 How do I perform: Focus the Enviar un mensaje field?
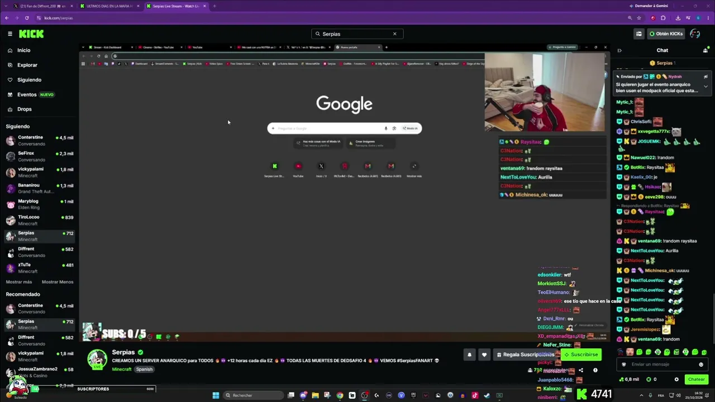pos(662,365)
